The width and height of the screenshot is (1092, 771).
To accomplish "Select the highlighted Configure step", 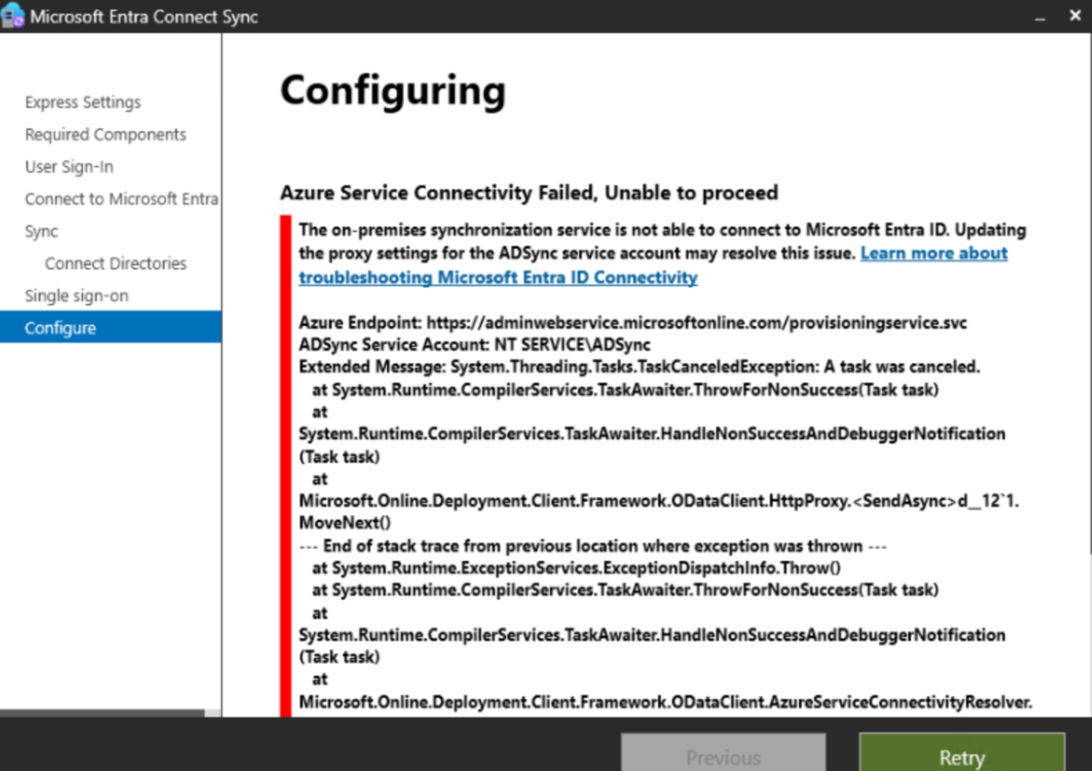I will point(111,327).
